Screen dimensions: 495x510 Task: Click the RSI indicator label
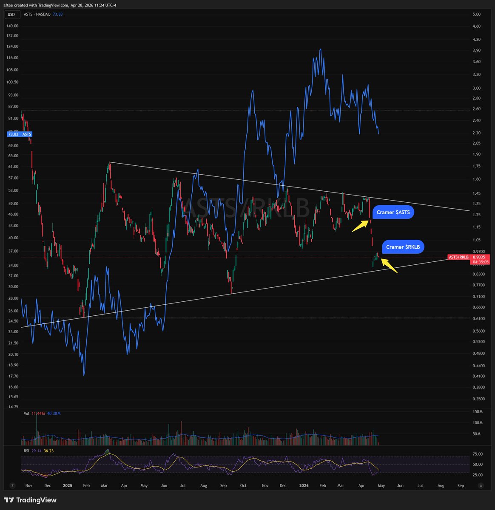pos(26,451)
